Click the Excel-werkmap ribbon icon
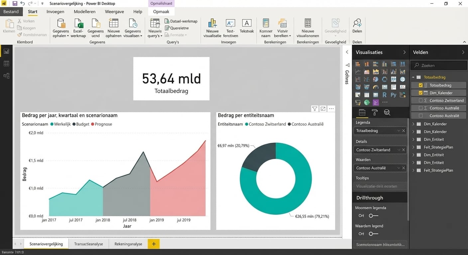The width and height of the screenshot is (468, 255). [x=78, y=28]
